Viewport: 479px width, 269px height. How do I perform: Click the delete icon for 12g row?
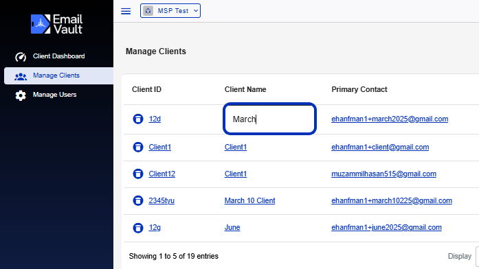pyautogui.click(x=137, y=228)
